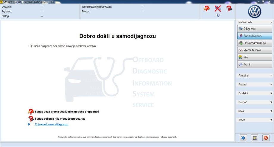The image size is (274, 147).
Task: Click the application icon in the title bar
Action: point(1,2)
